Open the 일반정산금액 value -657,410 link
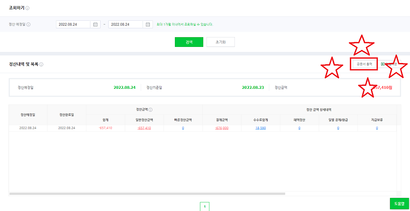 (144, 128)
